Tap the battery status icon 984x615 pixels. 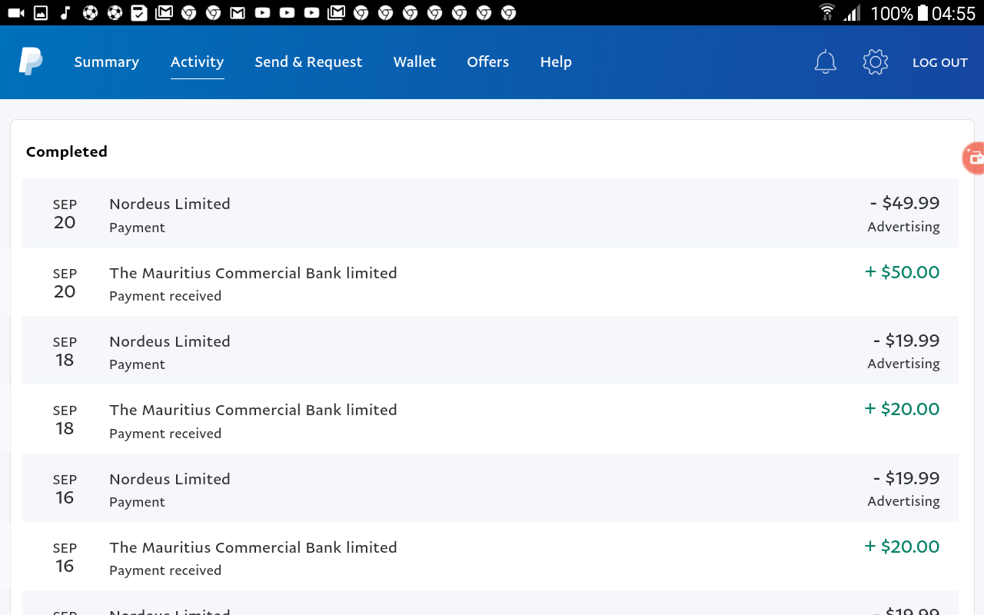(922, 13)
